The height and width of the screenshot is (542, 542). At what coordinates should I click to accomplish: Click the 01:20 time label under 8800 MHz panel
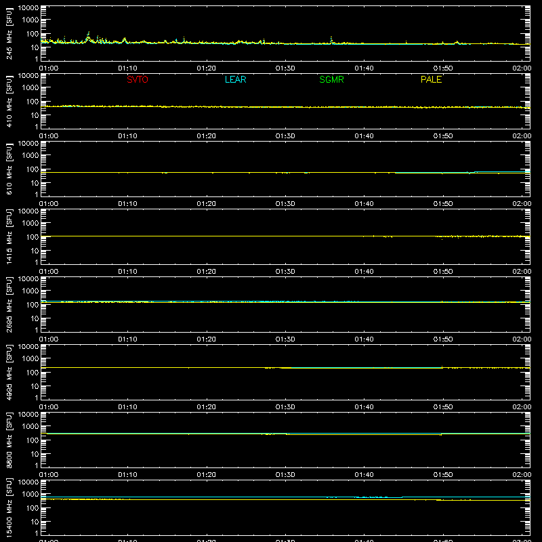coord(207,475)
